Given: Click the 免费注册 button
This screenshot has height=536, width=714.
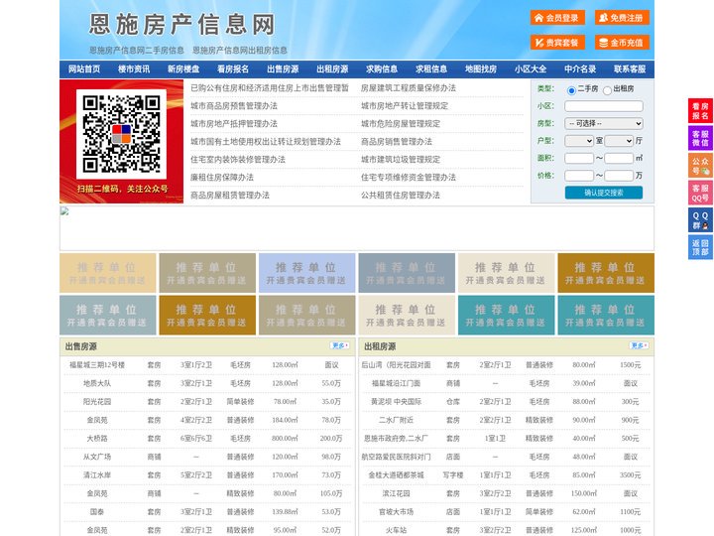Looking at the screenshot, I should pos(622,18).
